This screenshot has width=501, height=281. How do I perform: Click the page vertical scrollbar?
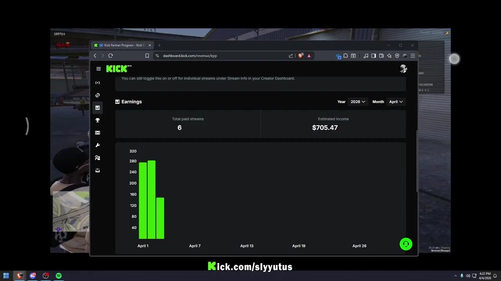[417, 161]
